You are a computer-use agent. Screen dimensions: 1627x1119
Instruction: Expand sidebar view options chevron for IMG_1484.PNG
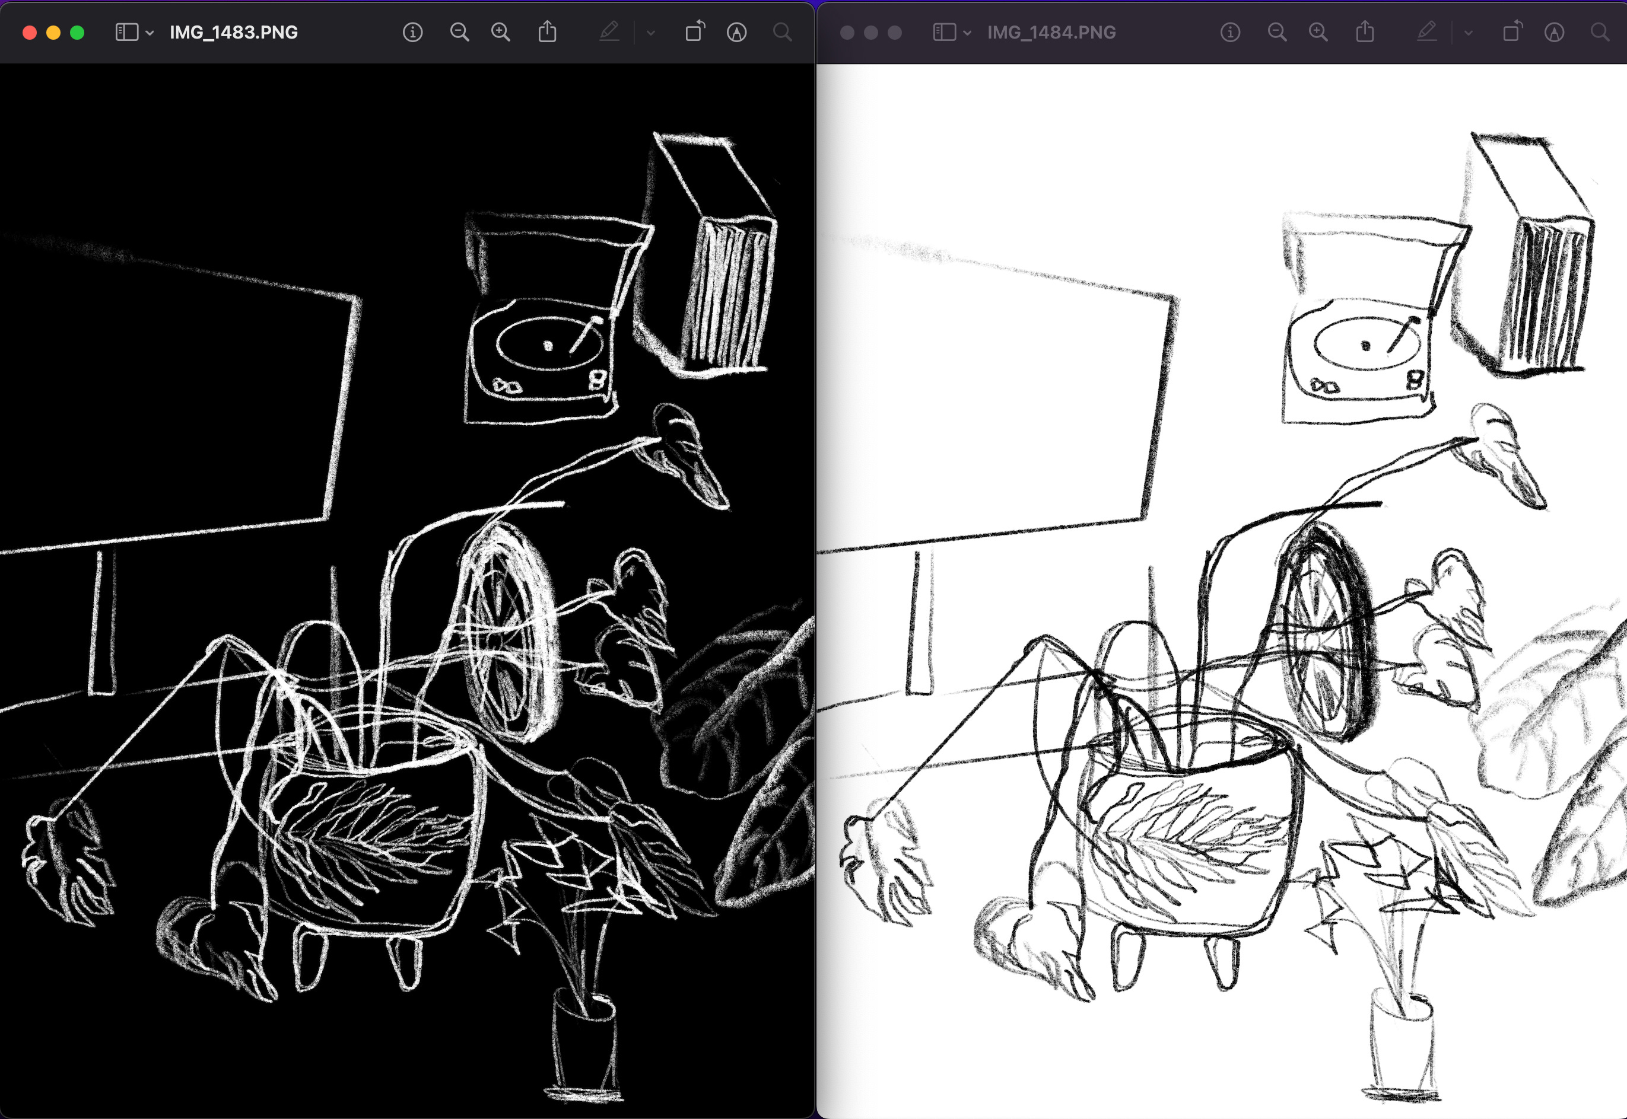point(967,33)
